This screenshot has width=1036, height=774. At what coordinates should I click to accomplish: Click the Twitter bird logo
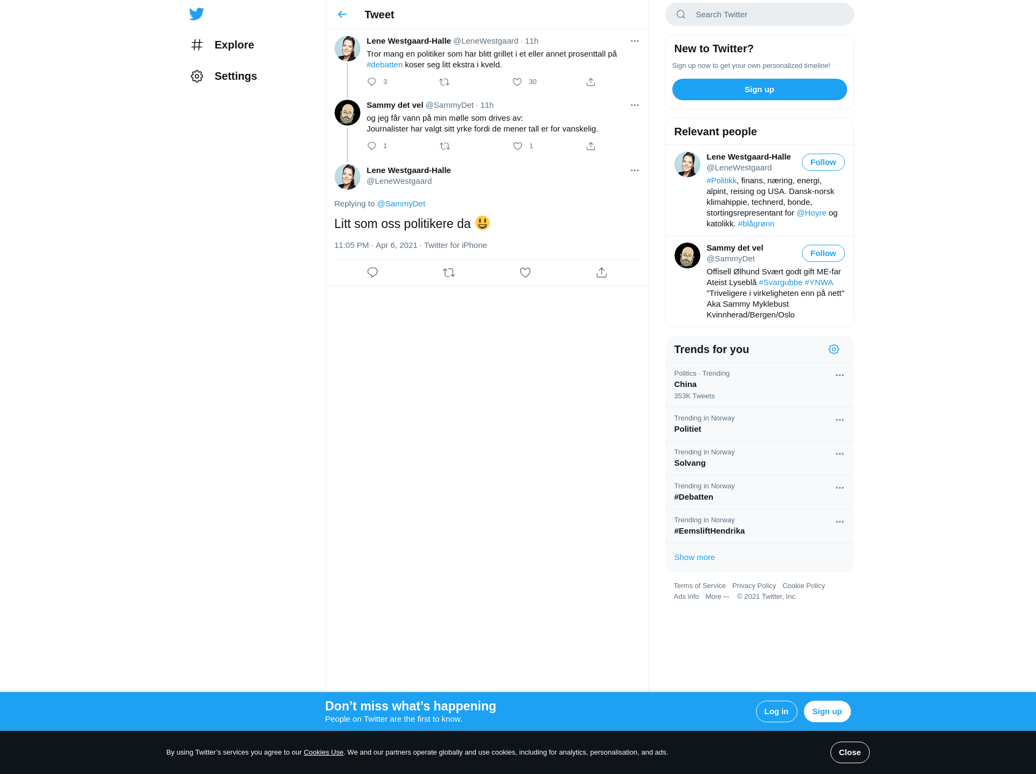pyautogui.click(x=196, y=14)
